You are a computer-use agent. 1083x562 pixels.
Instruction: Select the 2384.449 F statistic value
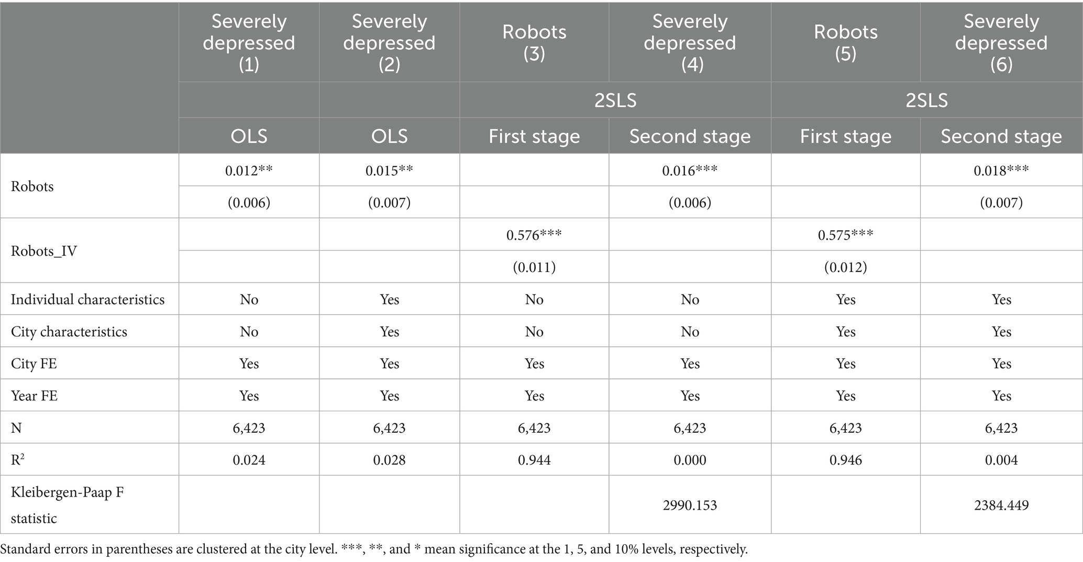[1001, 505]
